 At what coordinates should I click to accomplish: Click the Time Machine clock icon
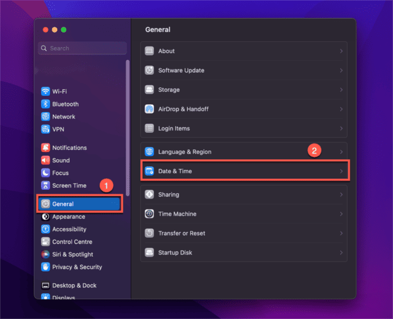149,214
